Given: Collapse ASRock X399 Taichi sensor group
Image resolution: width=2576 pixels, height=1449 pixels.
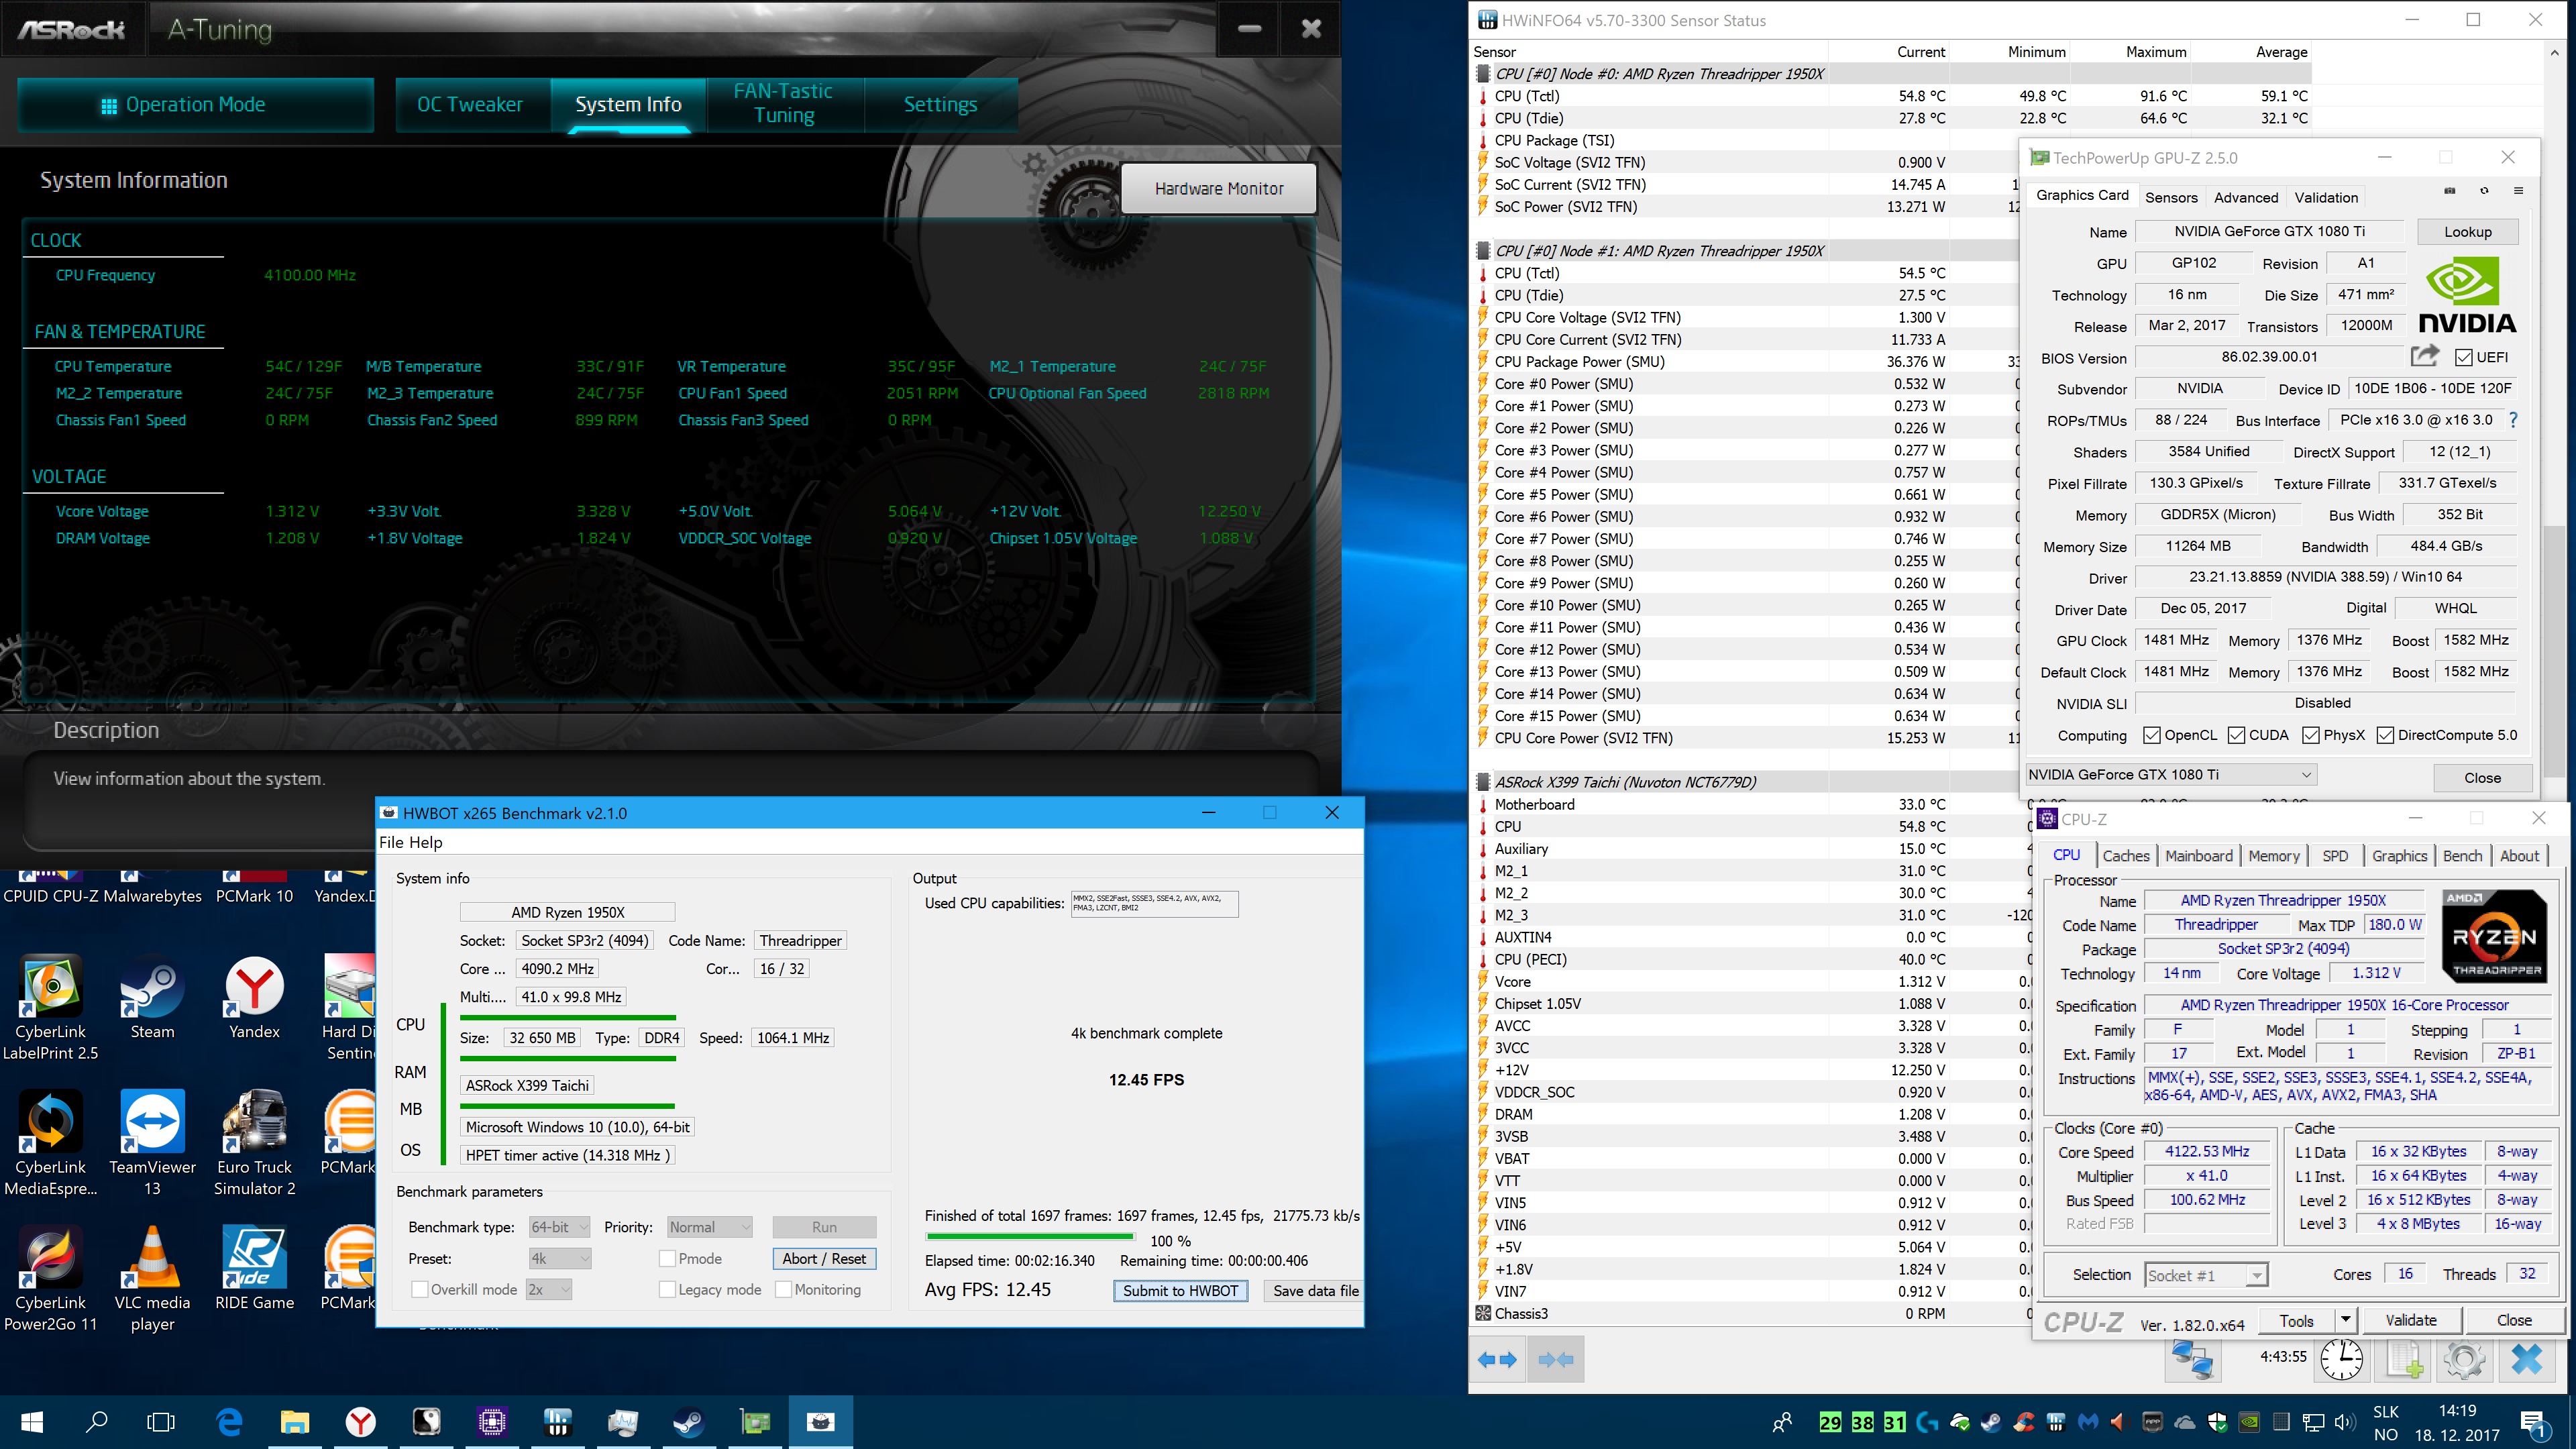Looking at the screenshot, I should pyautogui.click(x=1484, y=782).
